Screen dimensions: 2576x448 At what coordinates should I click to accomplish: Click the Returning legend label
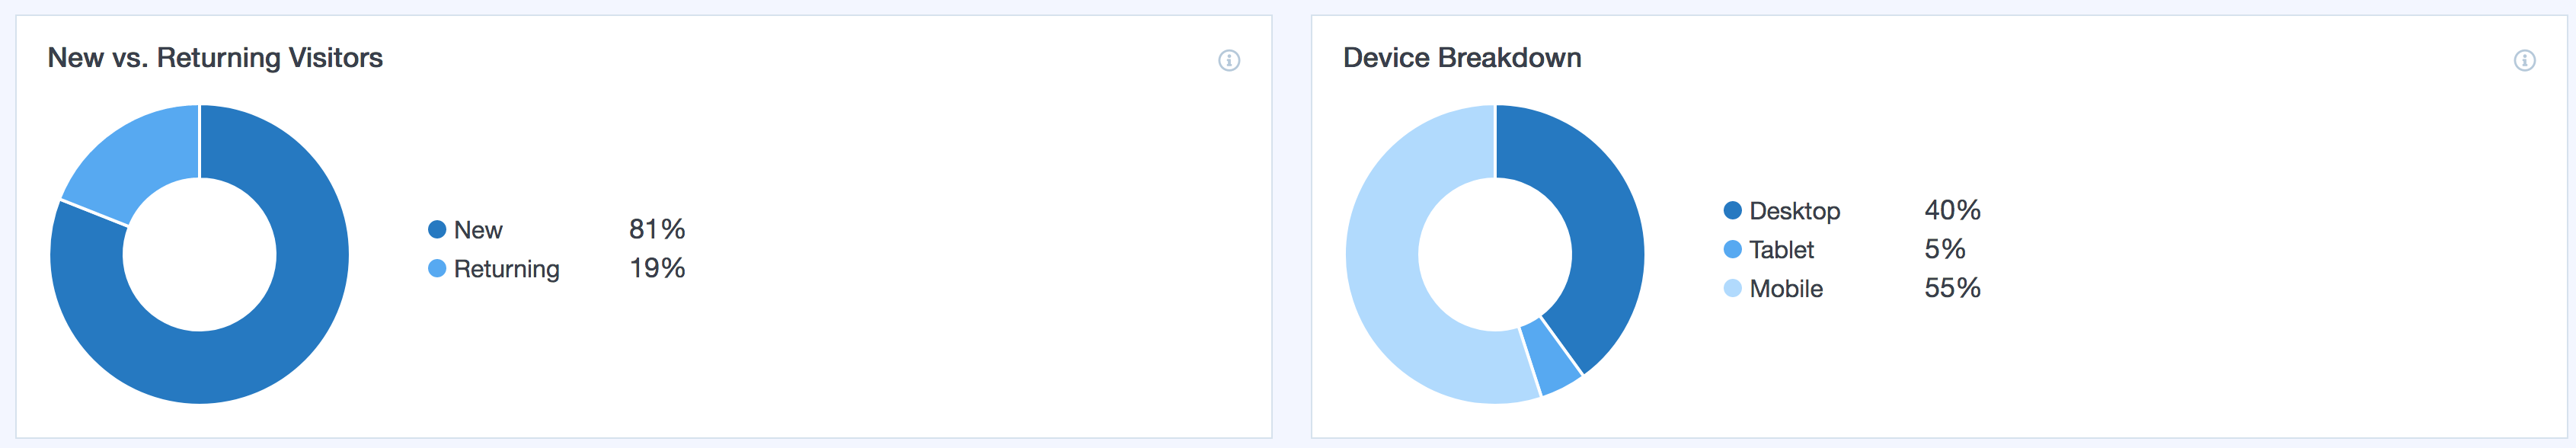click(x=507, y=270)
